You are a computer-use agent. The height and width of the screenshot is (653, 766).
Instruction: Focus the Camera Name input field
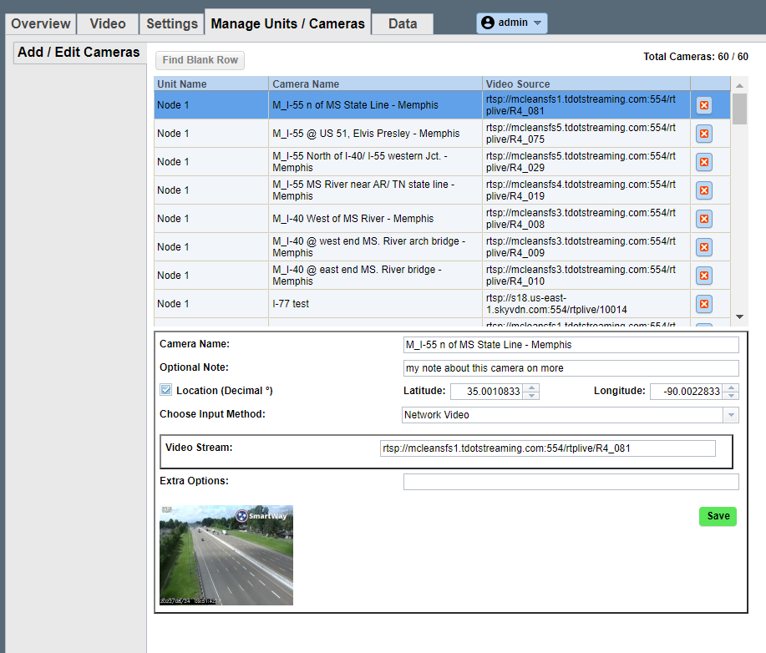[x=571, y=345]
